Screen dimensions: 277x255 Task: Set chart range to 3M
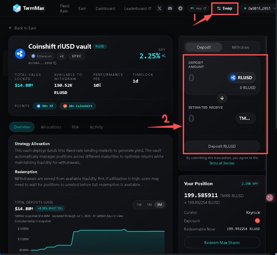159,204
